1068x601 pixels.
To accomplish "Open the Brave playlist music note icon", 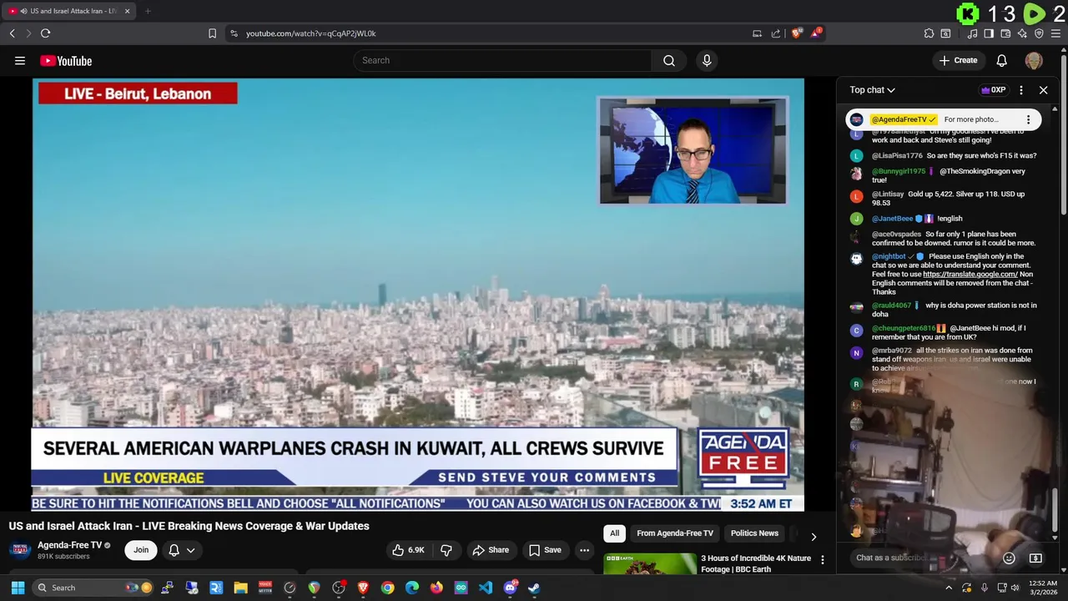I will 972,33.
